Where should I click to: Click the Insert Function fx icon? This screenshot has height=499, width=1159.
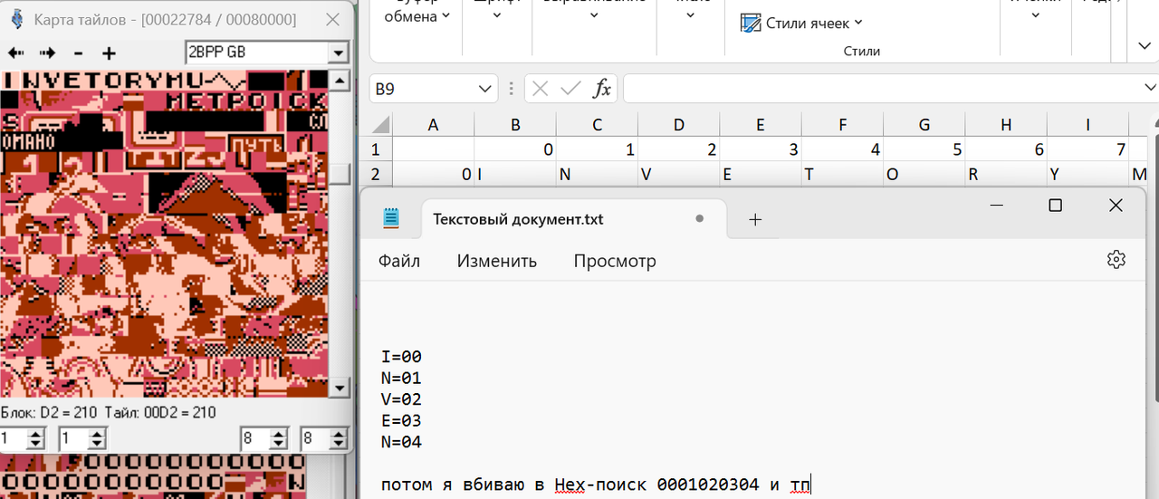click(601, 89)
